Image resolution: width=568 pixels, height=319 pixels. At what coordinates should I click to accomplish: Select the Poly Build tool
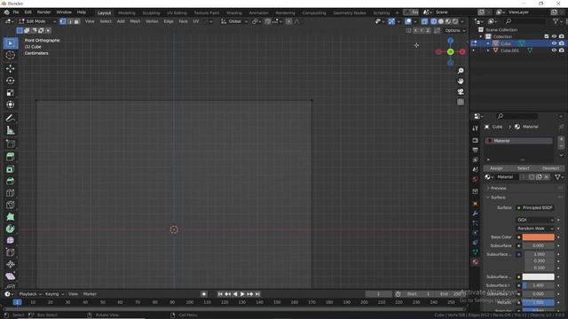[10, 216]
